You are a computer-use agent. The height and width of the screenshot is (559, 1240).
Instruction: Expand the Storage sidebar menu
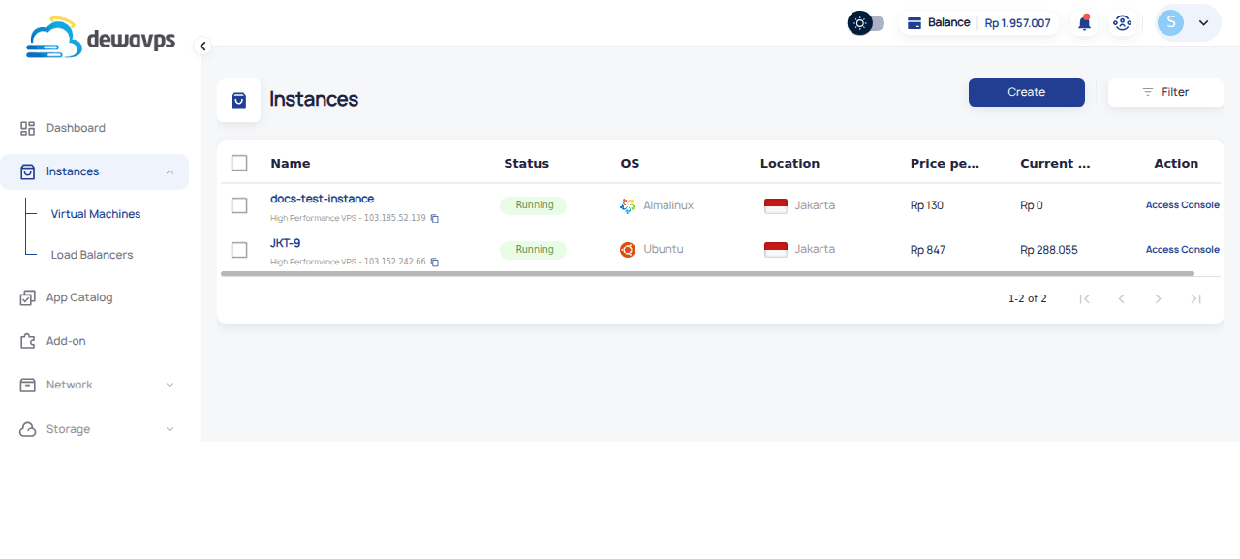click(x=94, y=429)
